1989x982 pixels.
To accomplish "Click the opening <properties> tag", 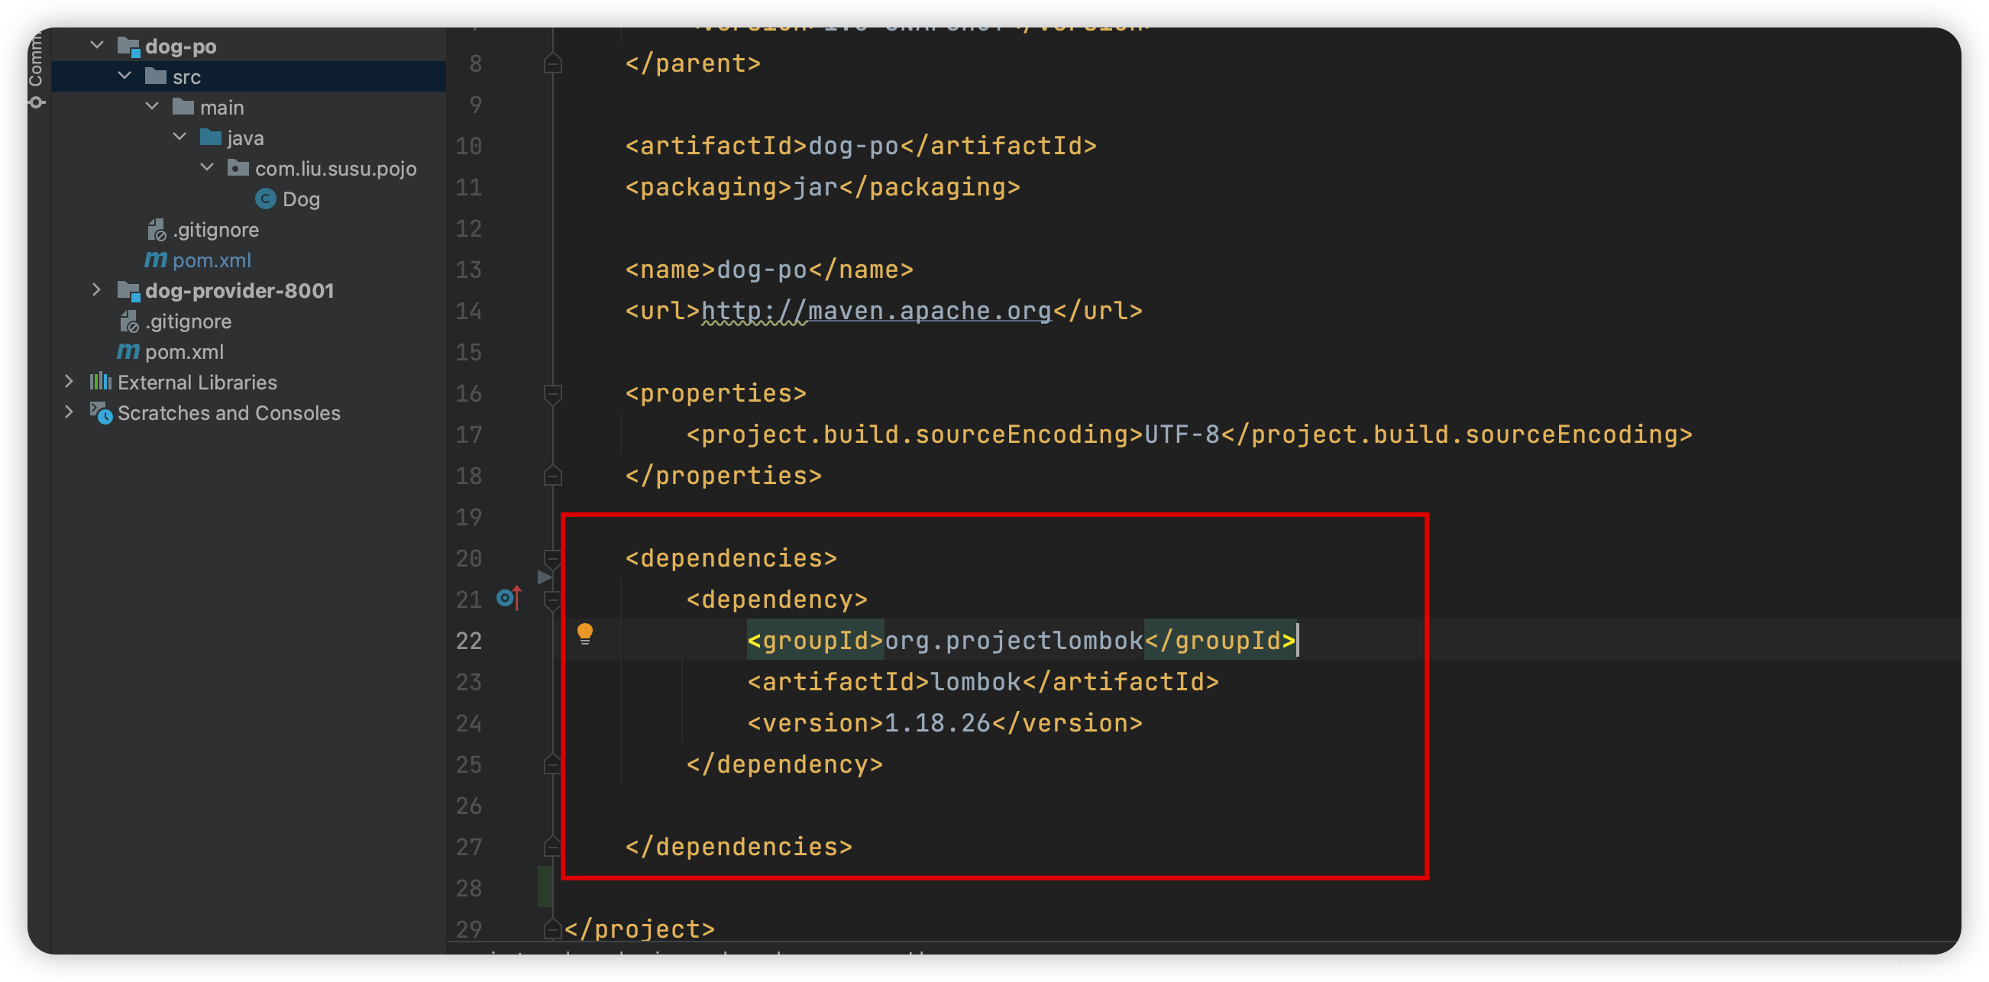I will pos(716,394).
